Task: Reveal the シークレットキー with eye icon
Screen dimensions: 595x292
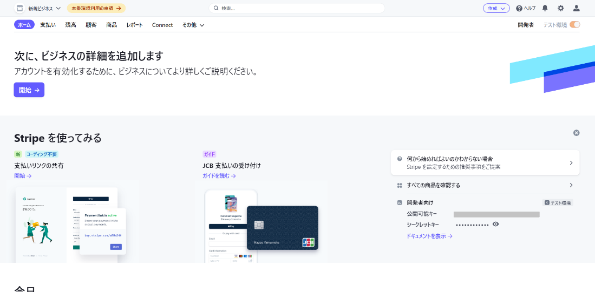Action: [495, 225]
